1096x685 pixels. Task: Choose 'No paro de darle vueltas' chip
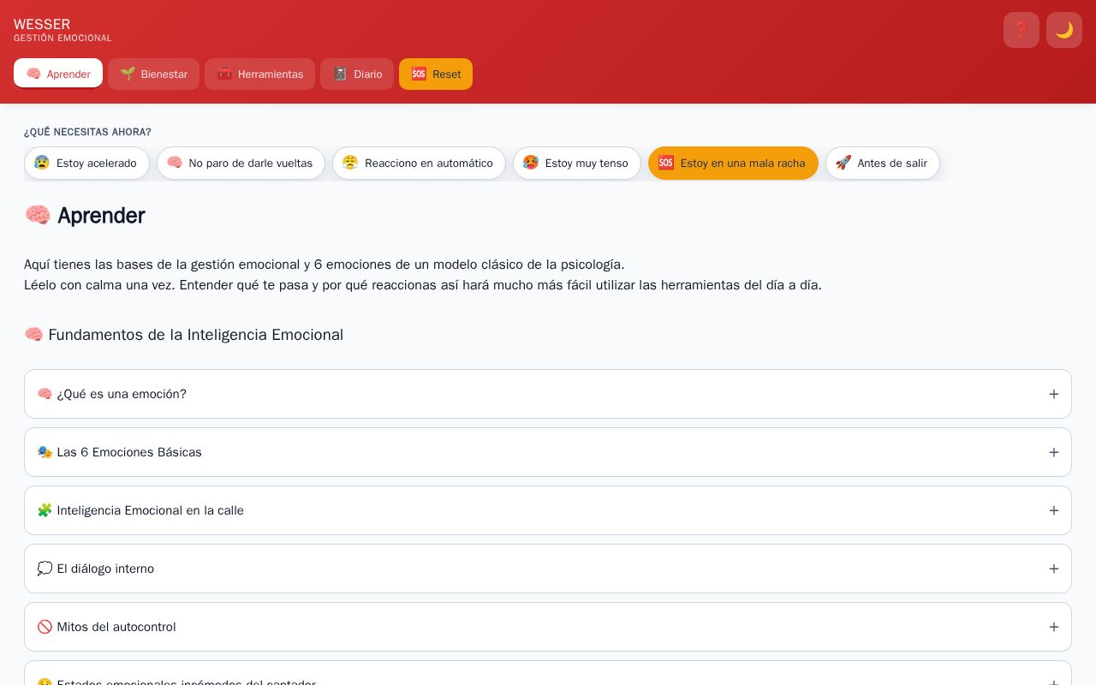pos(241,163)
